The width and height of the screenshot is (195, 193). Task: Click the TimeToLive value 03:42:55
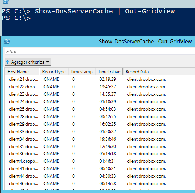pos(107,117)
